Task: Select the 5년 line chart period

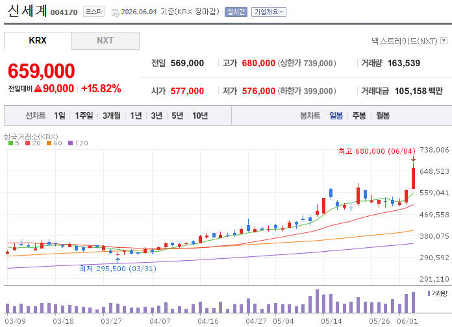Action: coord(177,115)
